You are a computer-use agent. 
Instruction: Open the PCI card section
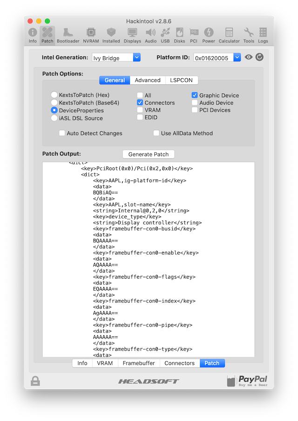pos(194,35)
